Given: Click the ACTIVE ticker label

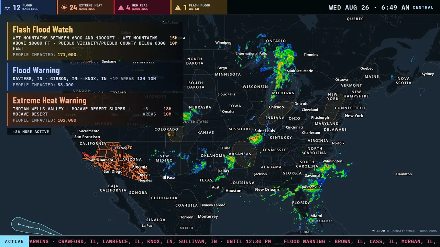Looking at the screenshot, I should [14, 242].
